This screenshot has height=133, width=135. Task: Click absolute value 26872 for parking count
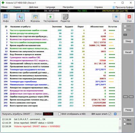[x=103, y=79]
